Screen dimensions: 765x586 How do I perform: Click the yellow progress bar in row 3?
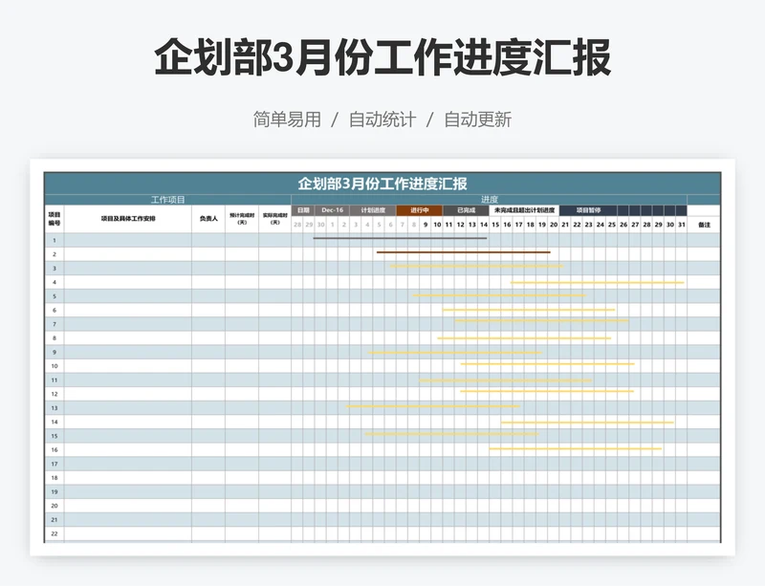476,266
